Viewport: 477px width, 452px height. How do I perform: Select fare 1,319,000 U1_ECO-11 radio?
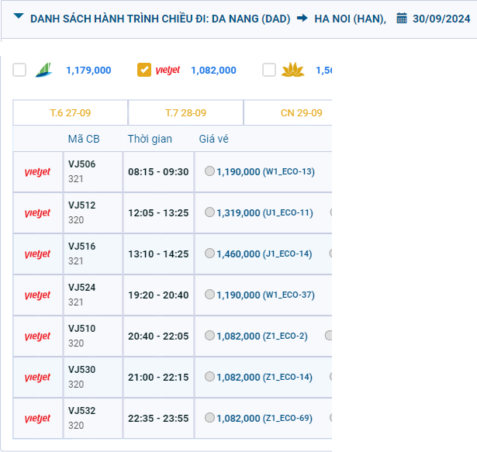tap(210, 212)
